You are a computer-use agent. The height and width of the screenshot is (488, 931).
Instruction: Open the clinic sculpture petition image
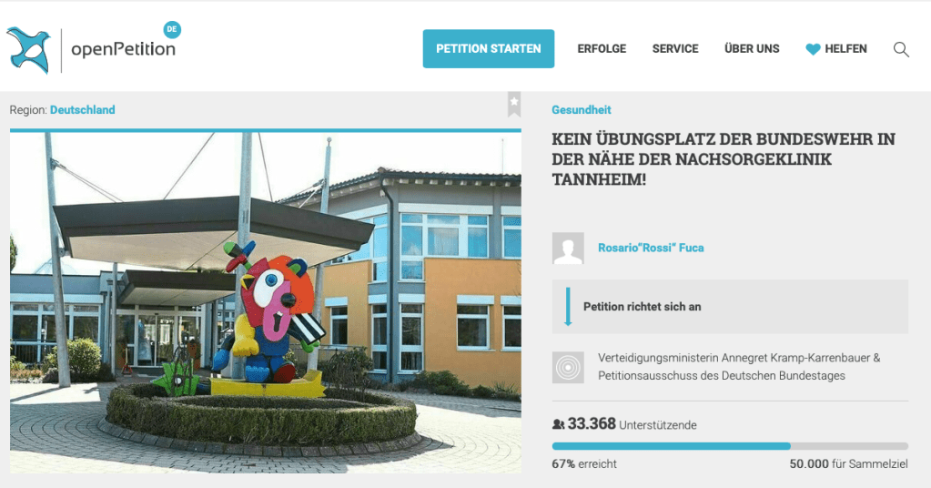266,303
